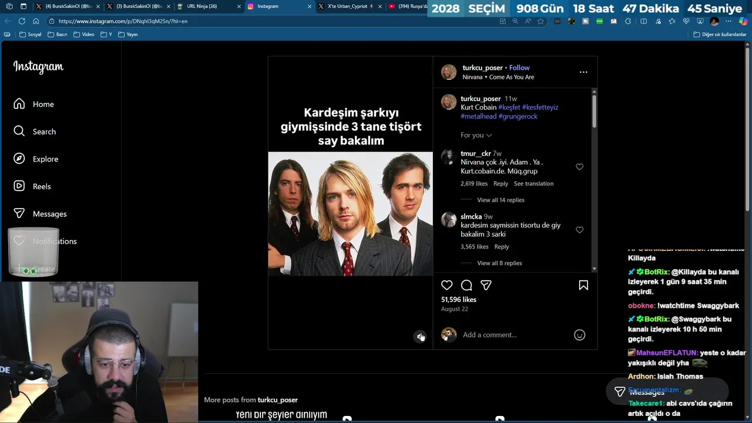752x423 pixels.
Task: Like tmur__ckr's comment
Action: click(x=579, y=167)
